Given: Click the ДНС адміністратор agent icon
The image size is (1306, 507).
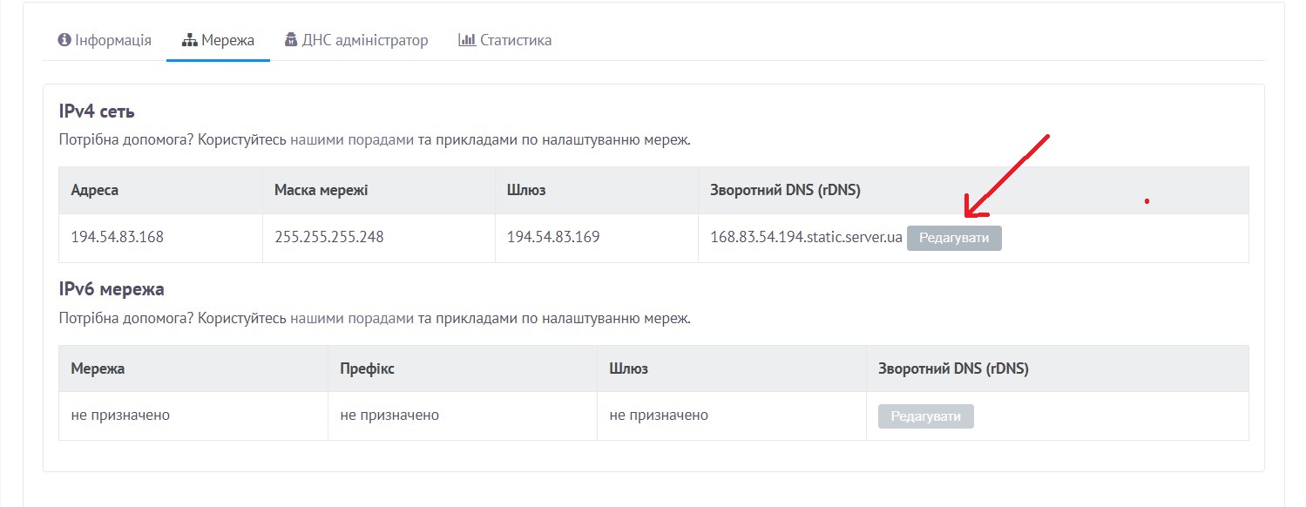Looking at the screenshot, I should 291,40.
